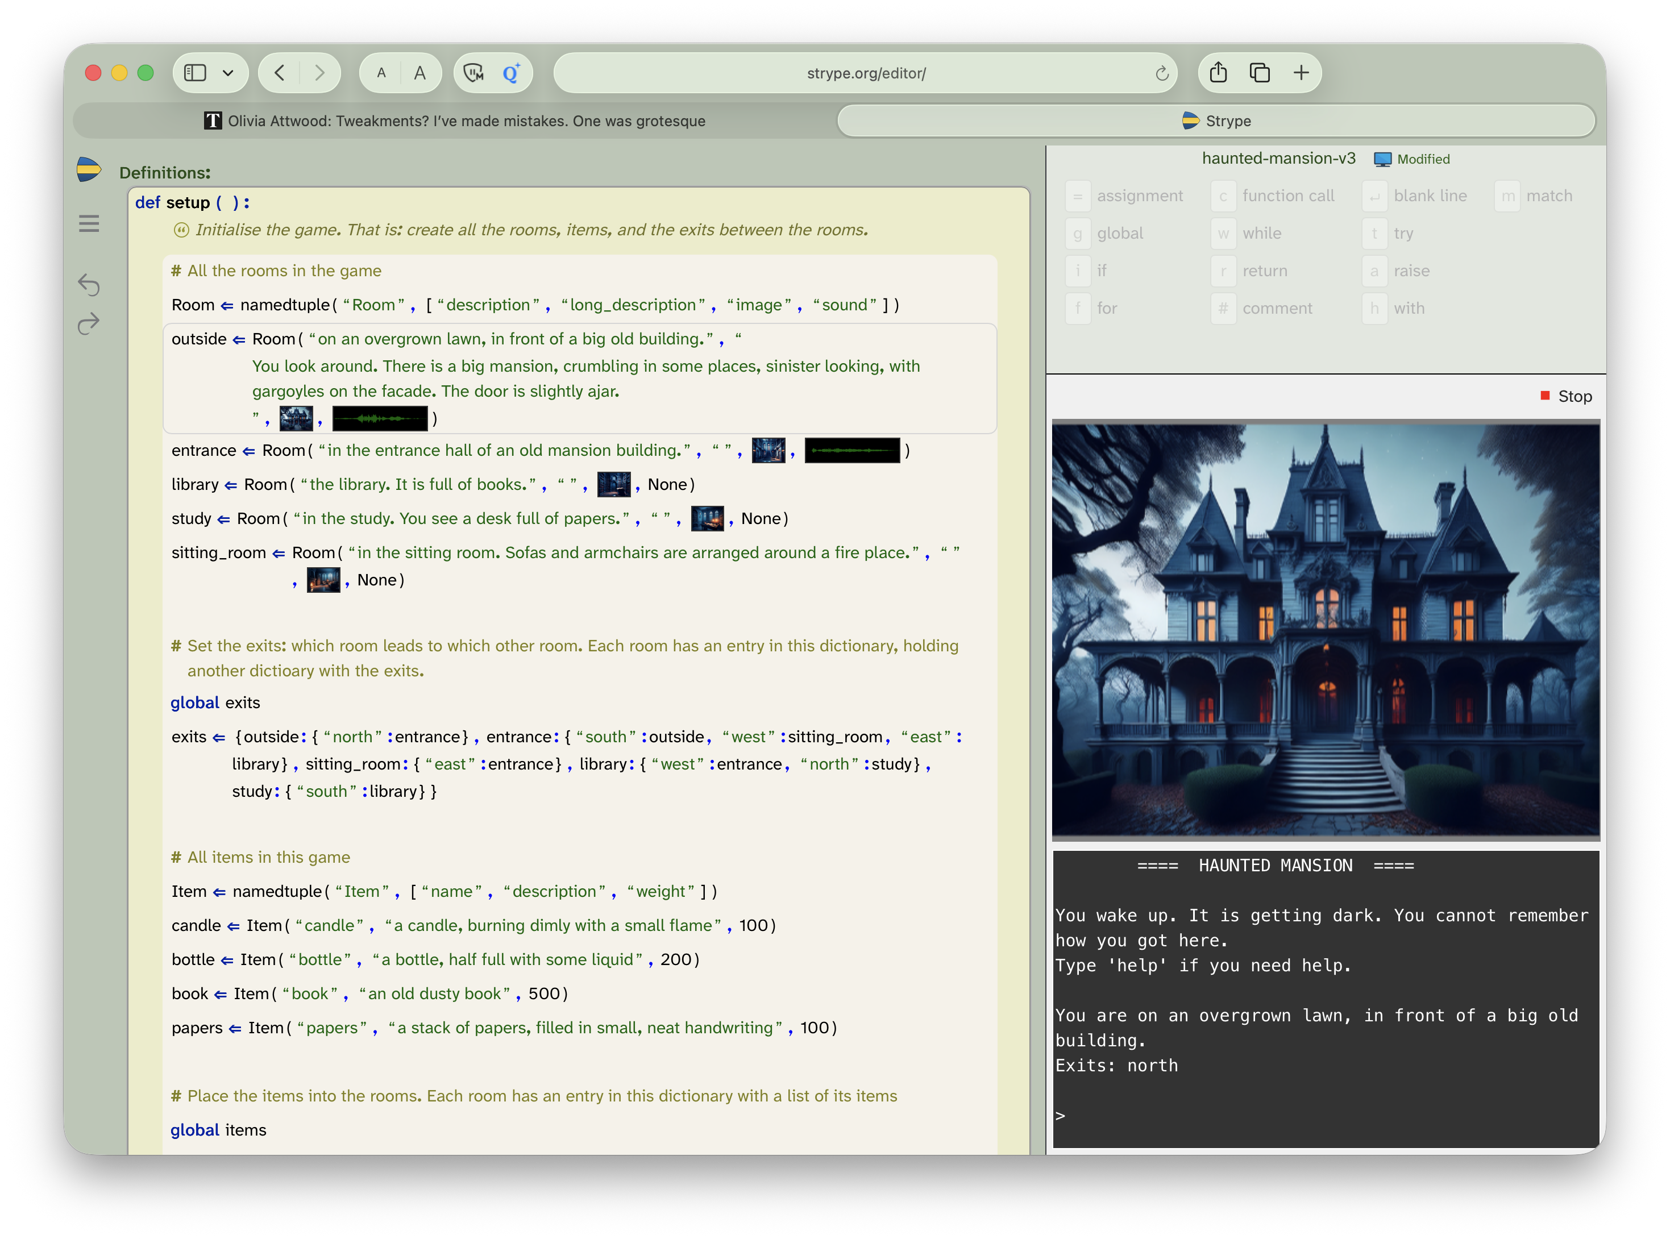Click the blue Q extension icon

[512, 73]
